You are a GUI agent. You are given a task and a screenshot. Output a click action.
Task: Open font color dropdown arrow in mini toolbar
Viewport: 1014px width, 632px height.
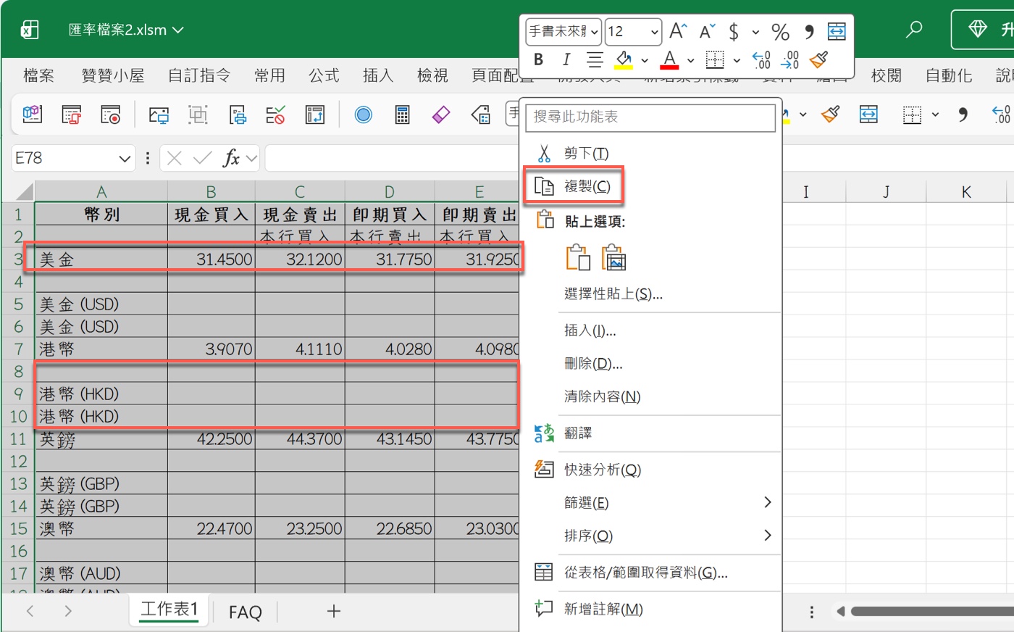[690, 60]
